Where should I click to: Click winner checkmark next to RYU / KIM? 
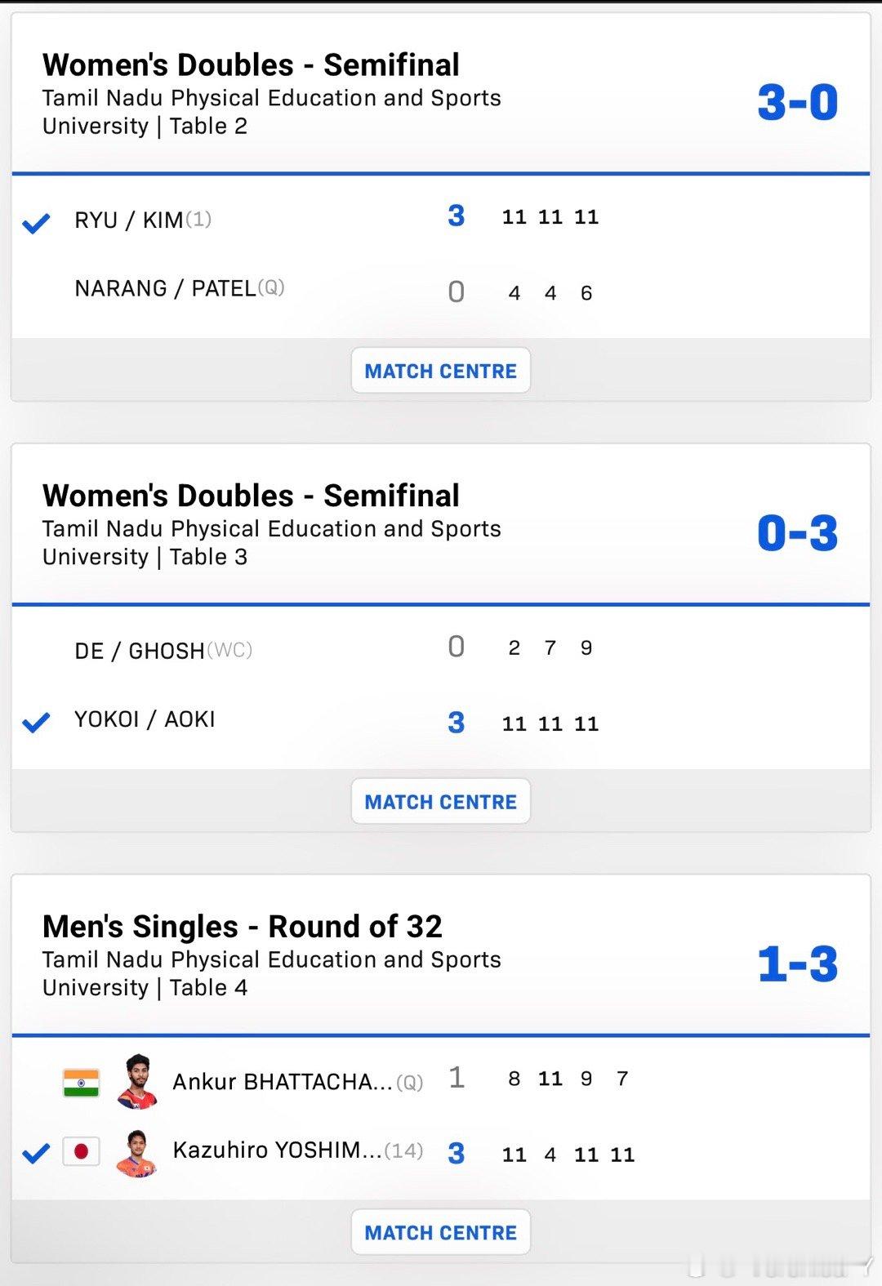[x=36, y=222]
